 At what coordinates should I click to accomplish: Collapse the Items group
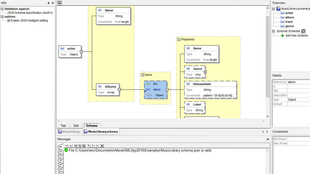(143, 75)
